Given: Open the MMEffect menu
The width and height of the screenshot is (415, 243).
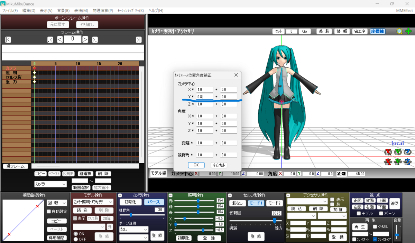Looking at the screenshot, I should point(404,11).
